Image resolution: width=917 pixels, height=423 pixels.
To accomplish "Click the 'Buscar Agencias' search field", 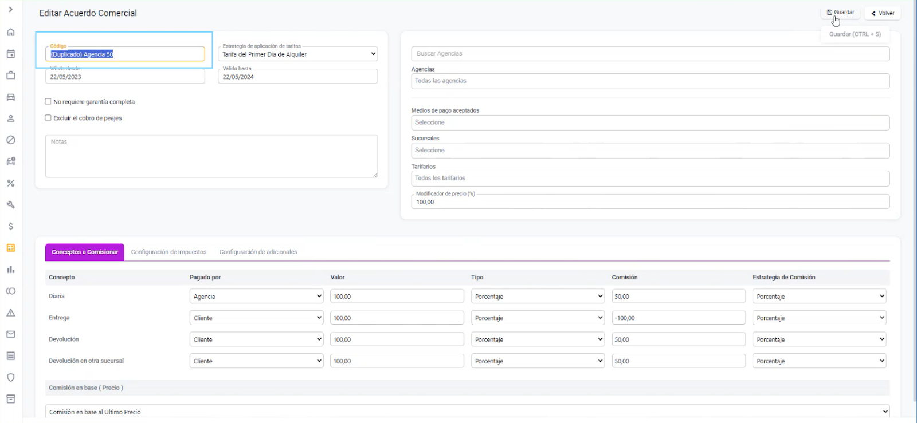I will pos(650,54).
